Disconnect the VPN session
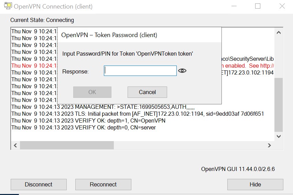The height and width of the screenshot is (195, 293). [x=39, y=185]
